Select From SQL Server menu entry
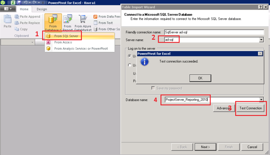The height and width of the screenshot is (155, 270). pyautogui.click(x=79, y=36)
